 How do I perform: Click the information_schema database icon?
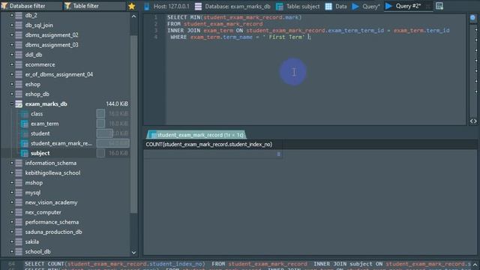pyautogui.click(x=19, y=163)
